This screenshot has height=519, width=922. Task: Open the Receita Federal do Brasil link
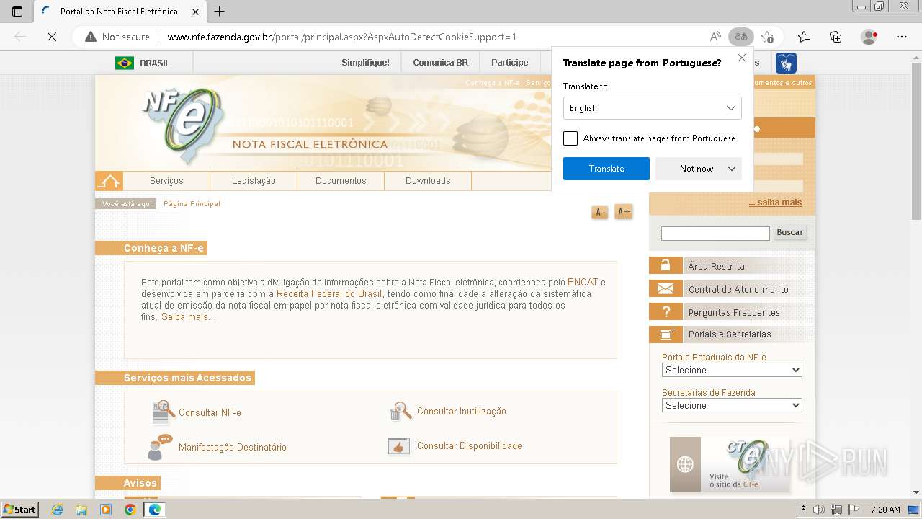click(x=329, y=293)
